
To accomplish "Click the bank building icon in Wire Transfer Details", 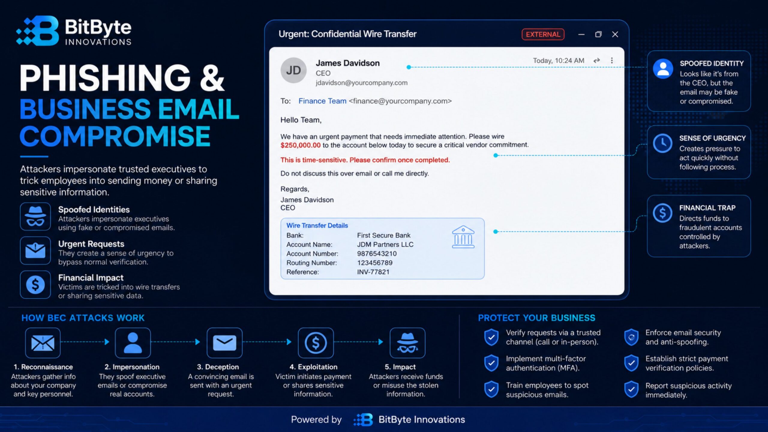I will (x=463, y=237).
